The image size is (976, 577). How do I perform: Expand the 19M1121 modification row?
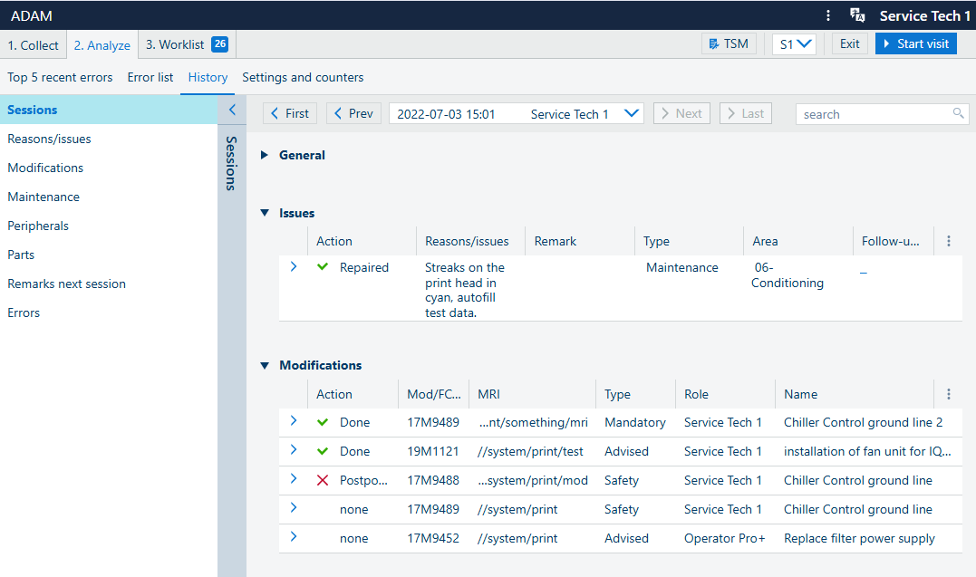[293, 450]
